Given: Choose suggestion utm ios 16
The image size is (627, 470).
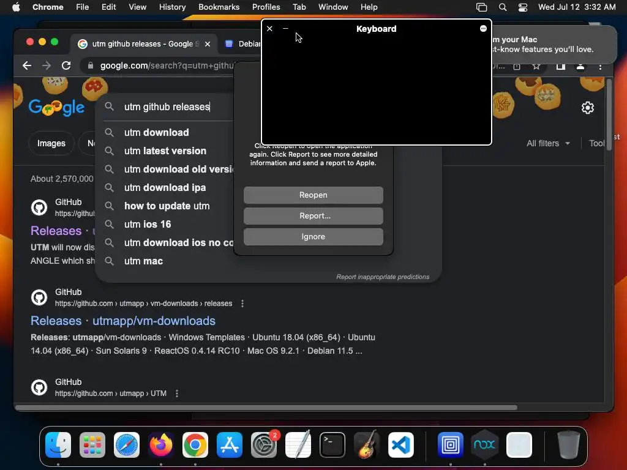Looking at the screenshot, I should (148, 224).
